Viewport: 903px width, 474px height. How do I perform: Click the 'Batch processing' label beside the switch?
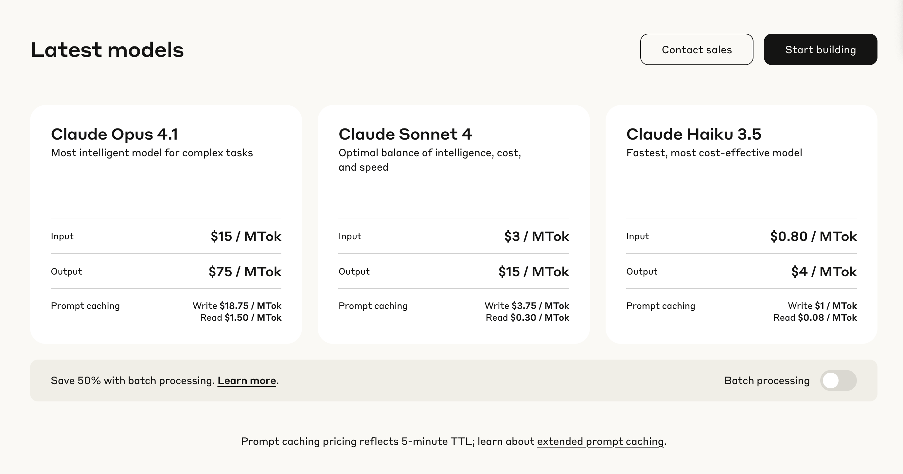[767, 381]
